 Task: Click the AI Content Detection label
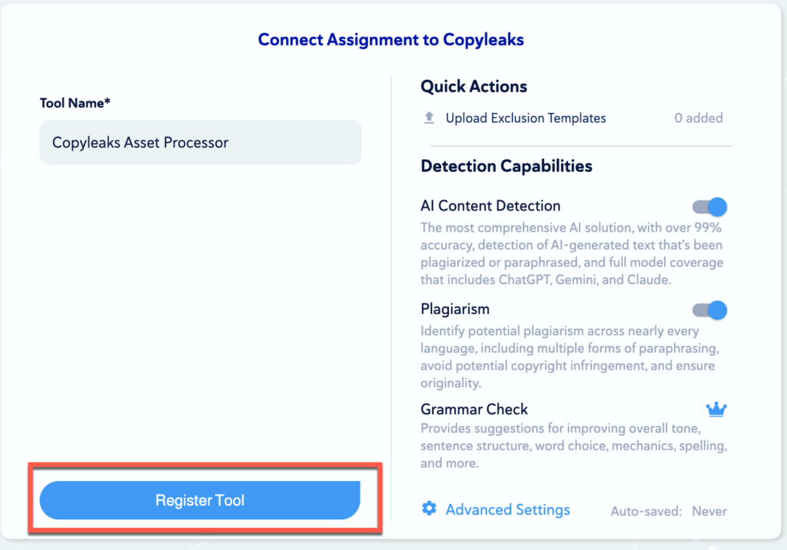click(x=490, y=206)
